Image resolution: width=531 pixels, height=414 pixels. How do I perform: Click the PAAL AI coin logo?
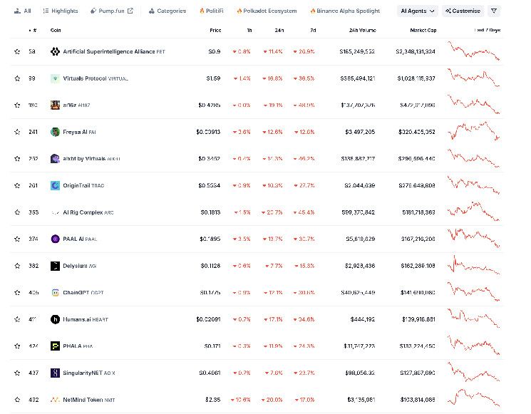tap(55, 239)
